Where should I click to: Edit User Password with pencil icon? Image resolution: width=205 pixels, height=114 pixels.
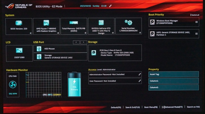(140, 81)
